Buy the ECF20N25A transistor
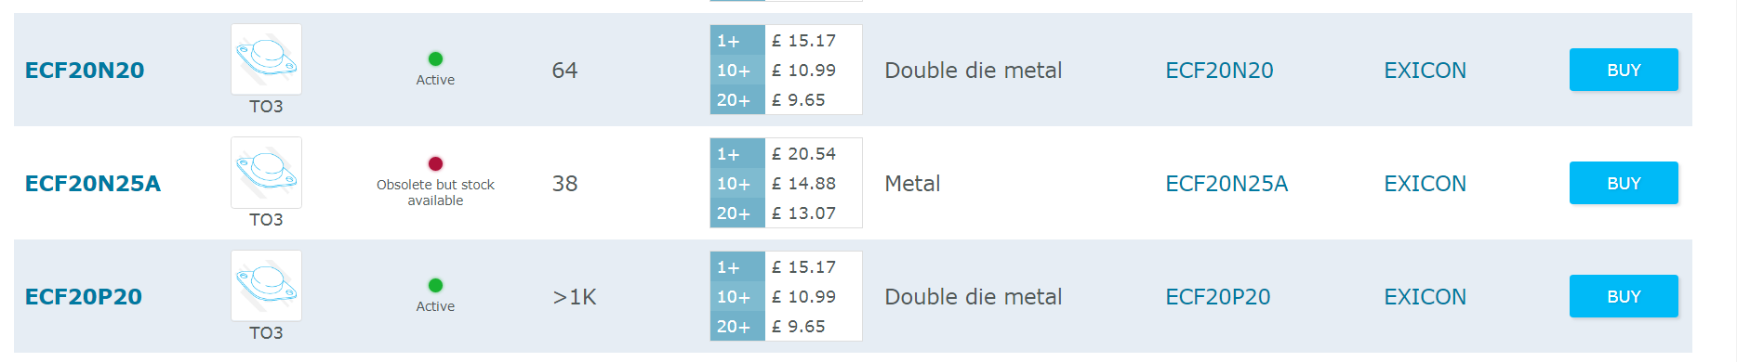 (x=1624, y=183)
